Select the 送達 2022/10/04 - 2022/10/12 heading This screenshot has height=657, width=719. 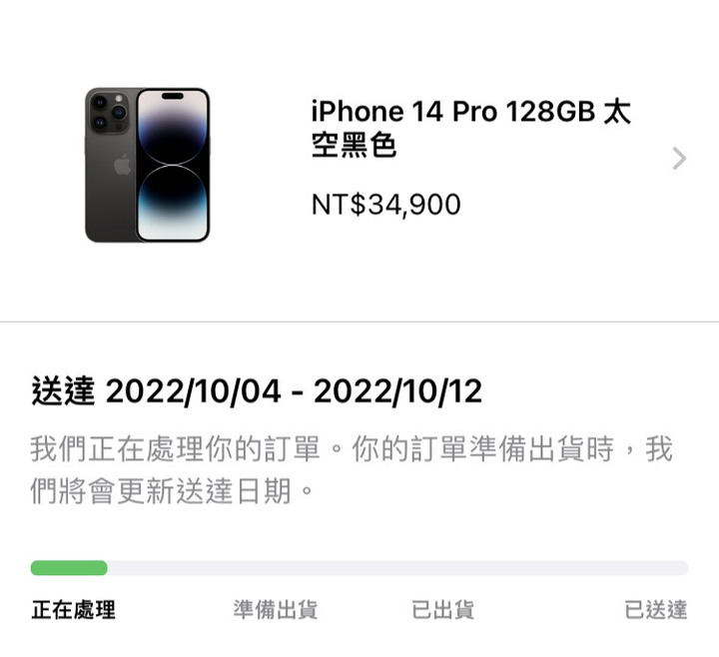coord(257,391)
